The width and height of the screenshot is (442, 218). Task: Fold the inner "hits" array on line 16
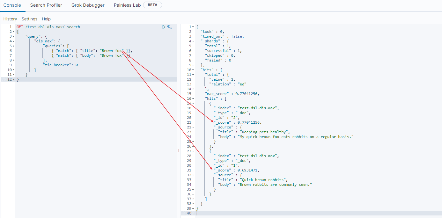click(x=193, y=98)
